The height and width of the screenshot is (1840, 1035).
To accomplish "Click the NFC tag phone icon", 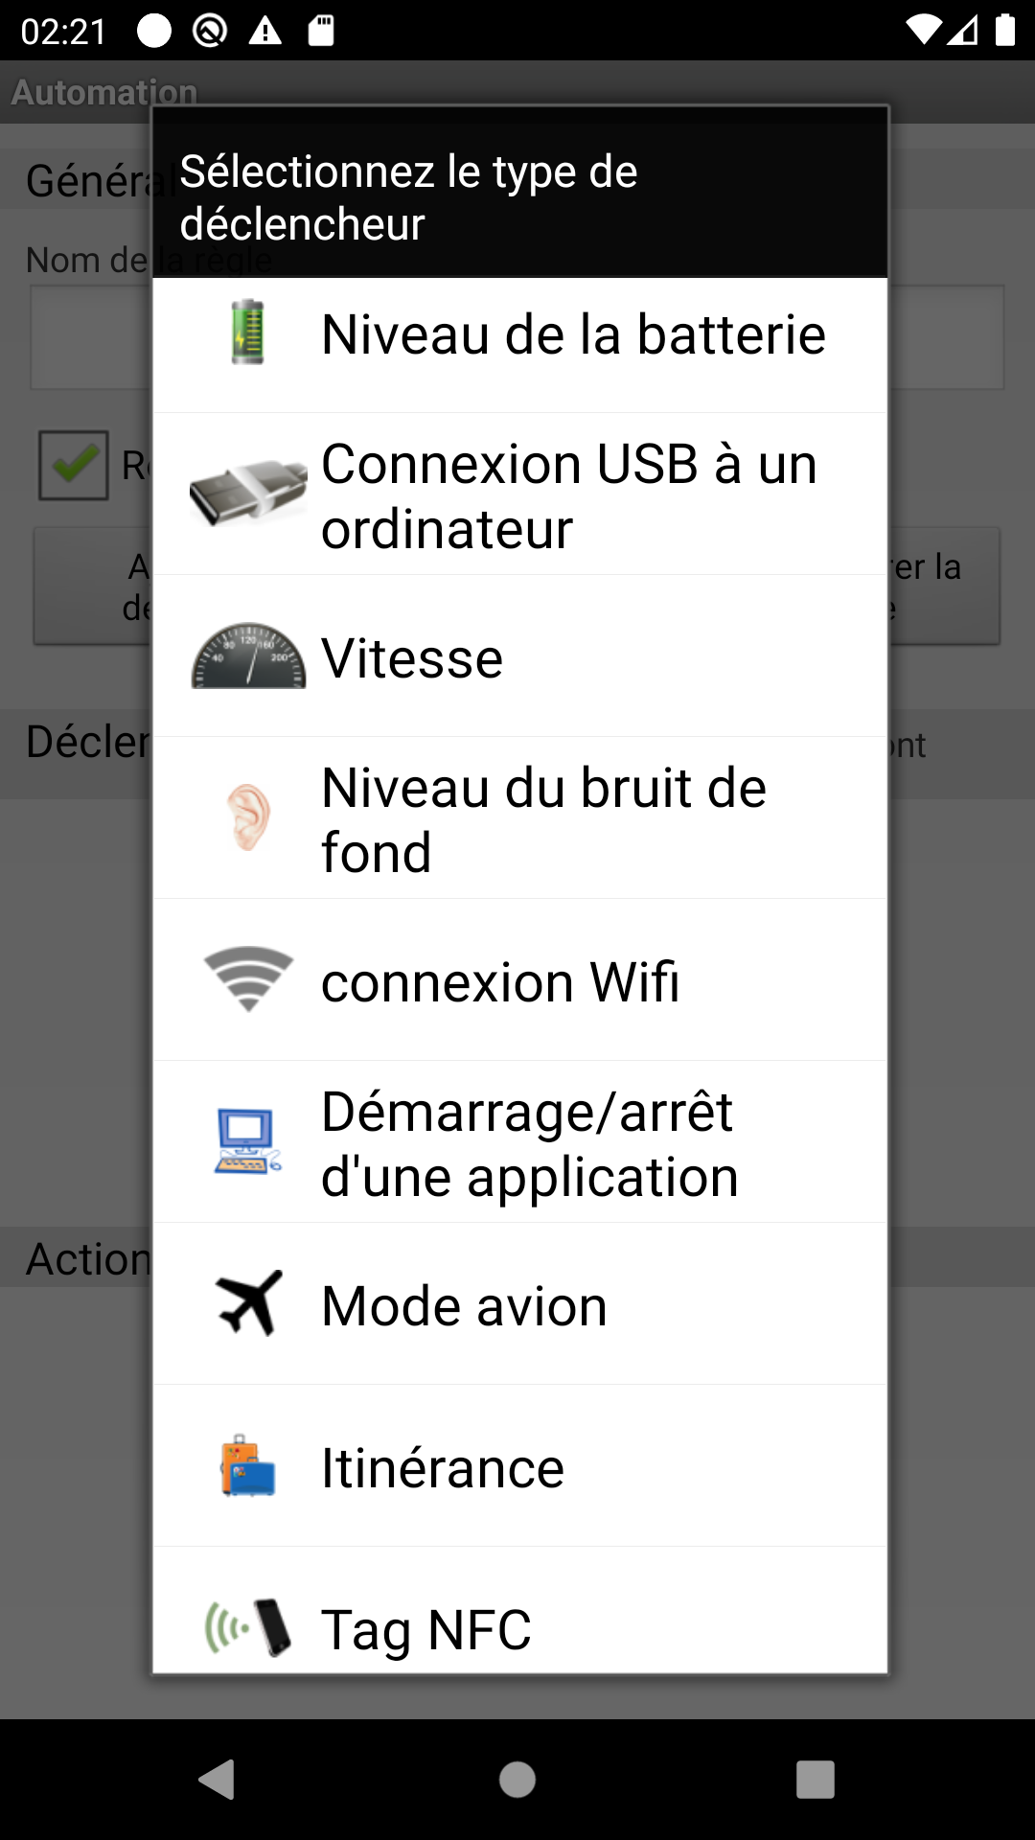I will point(248,1626).
